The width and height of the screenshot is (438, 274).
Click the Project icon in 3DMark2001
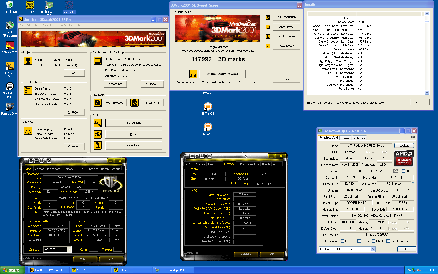[x=28, y=61]
